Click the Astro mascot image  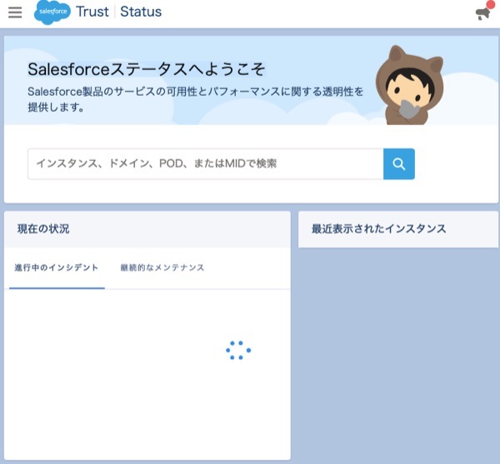tap(409, 85)
